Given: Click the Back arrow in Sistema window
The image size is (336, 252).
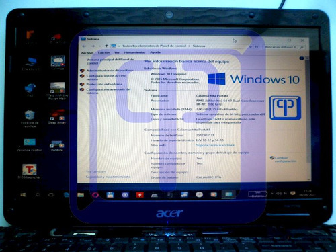Looking at the screenshot, I should click(84, 46).
